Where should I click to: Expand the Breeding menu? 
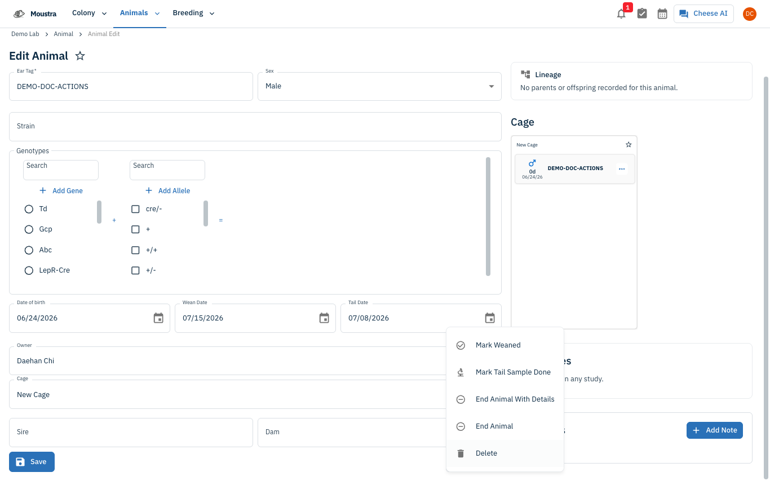193,14
